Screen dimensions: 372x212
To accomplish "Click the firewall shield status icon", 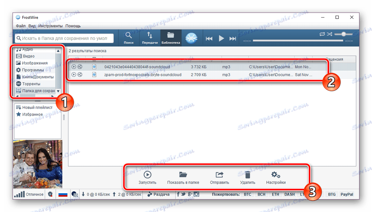I will coord(50,194).
